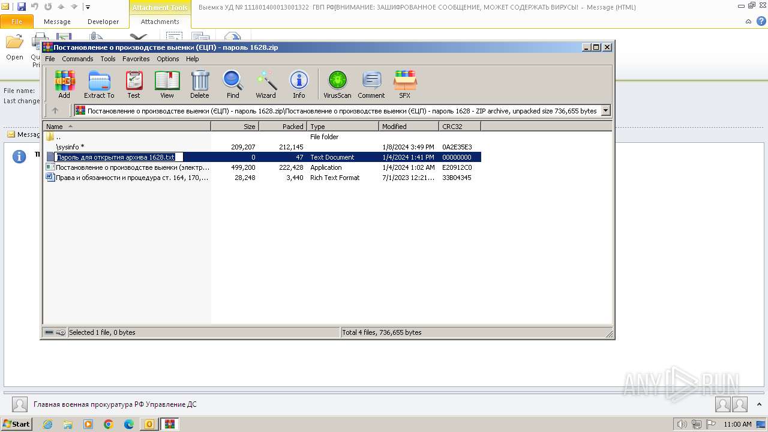Screen dimensions: 768x432
Task: Sort by Size column header
Action: coord(235,127)
